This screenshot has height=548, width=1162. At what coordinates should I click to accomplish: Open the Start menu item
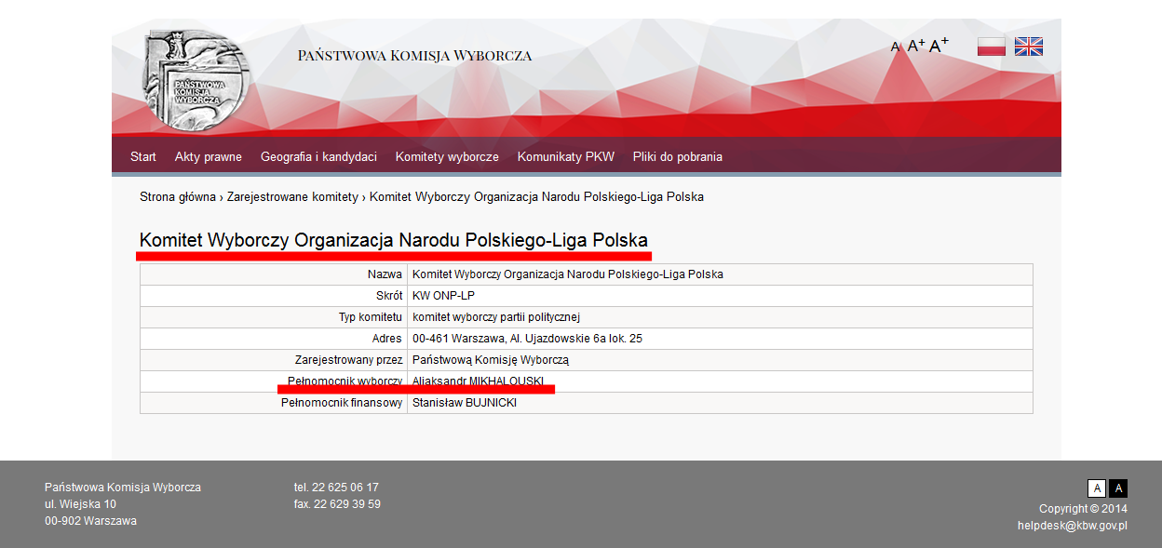coord(143,156)
